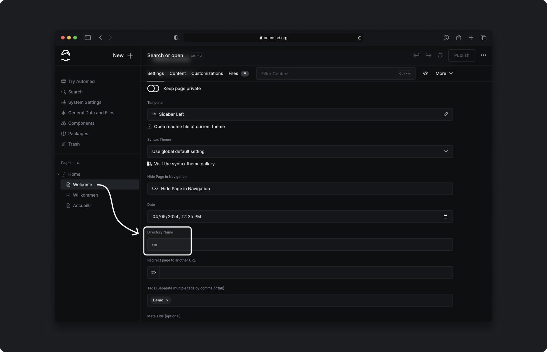Select the Welcome page in the tree

coord(100,184)
